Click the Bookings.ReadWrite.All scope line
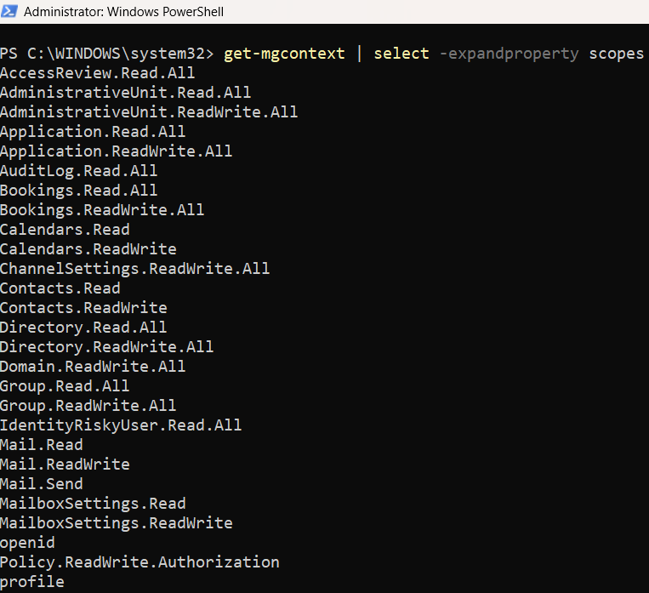 tap(102, 210)
